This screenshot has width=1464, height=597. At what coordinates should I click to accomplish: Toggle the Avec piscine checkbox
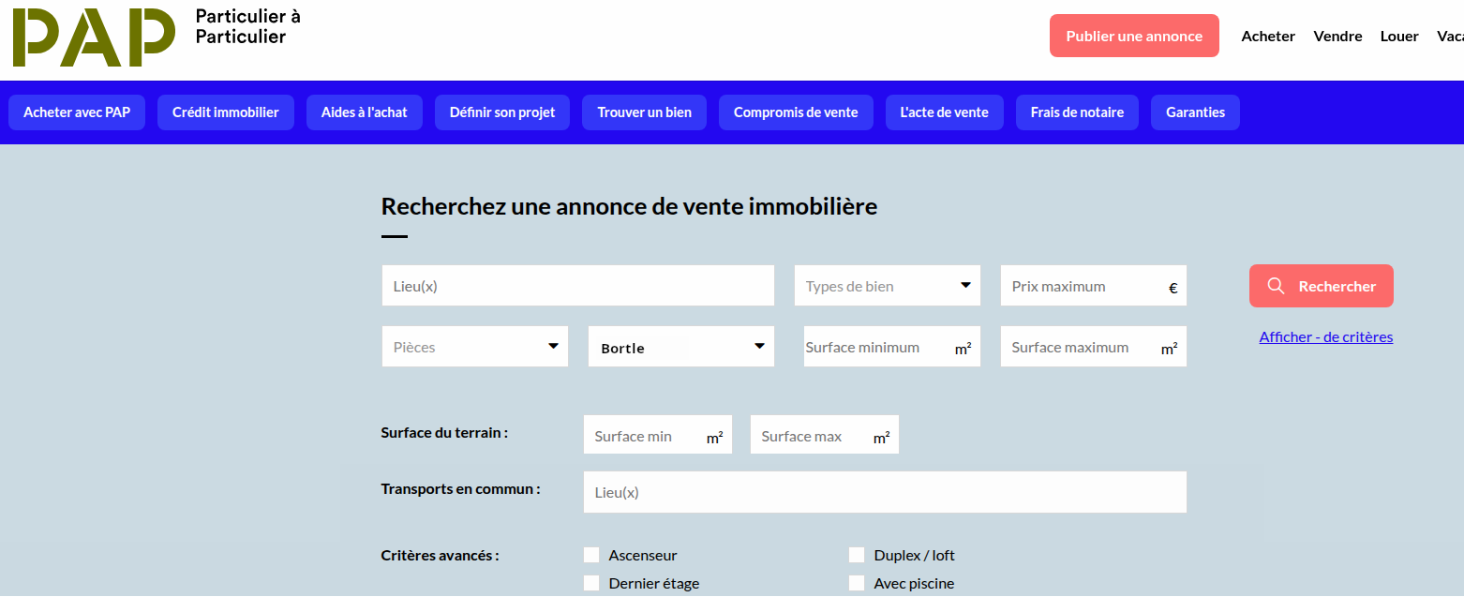coord(857,583)
